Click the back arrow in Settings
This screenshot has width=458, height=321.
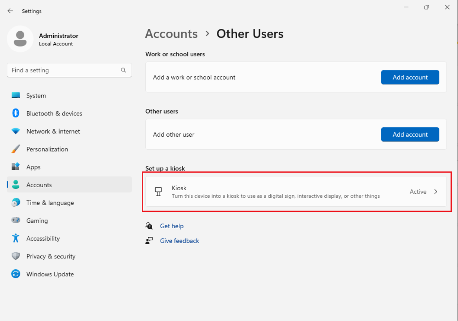pos(10,11)
